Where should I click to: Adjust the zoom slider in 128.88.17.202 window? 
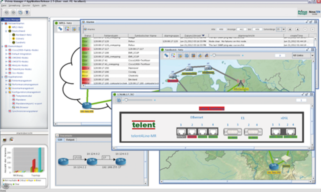point(126,100)
